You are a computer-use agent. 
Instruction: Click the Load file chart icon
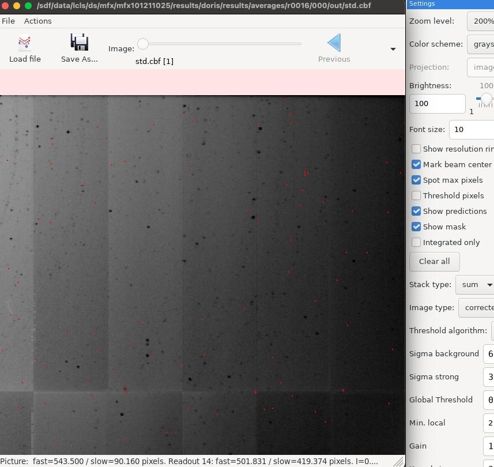point(25,43)
